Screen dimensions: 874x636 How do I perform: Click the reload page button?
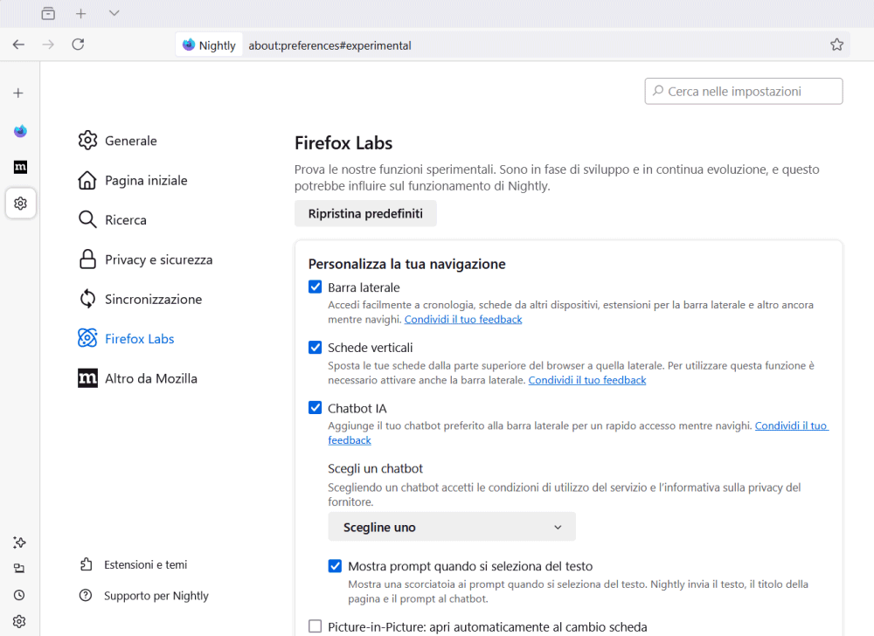coord(78,45)
